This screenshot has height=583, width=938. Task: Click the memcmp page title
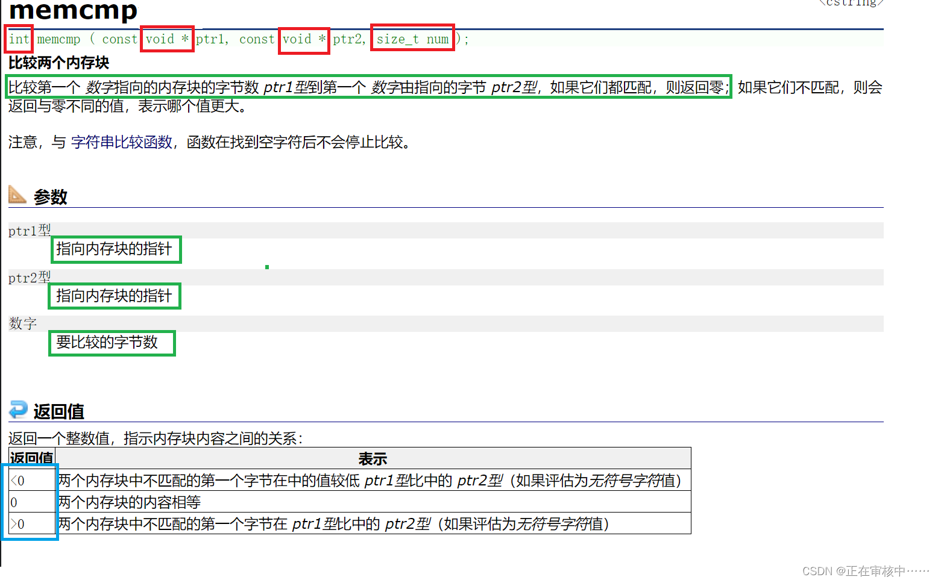pos(74,10)
